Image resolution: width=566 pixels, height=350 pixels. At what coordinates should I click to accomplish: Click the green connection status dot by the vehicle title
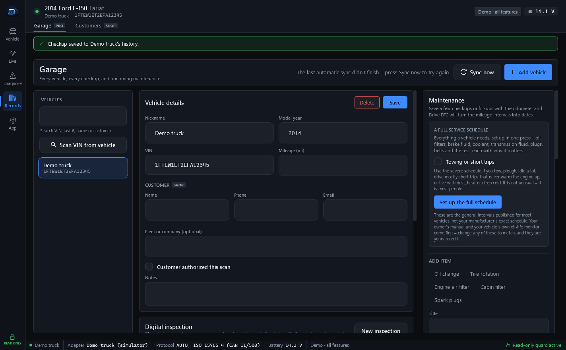37,12
